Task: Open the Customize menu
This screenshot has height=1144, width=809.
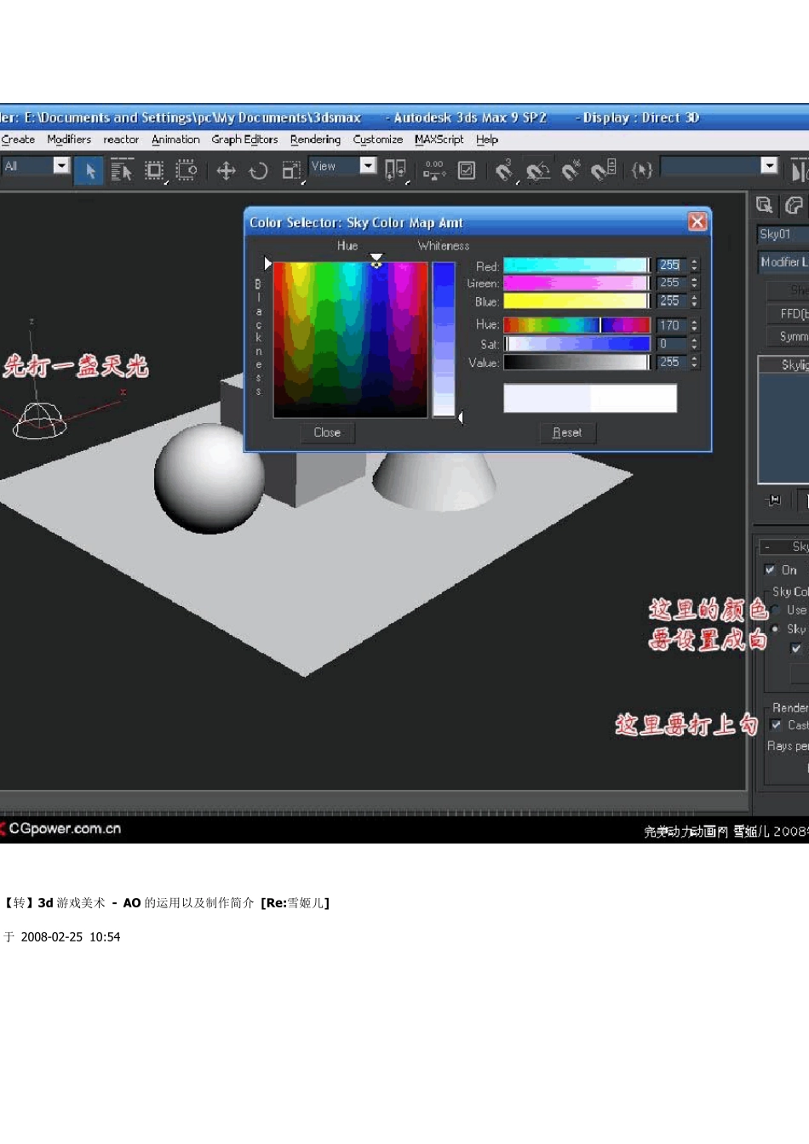Action: tap(378, 140)
